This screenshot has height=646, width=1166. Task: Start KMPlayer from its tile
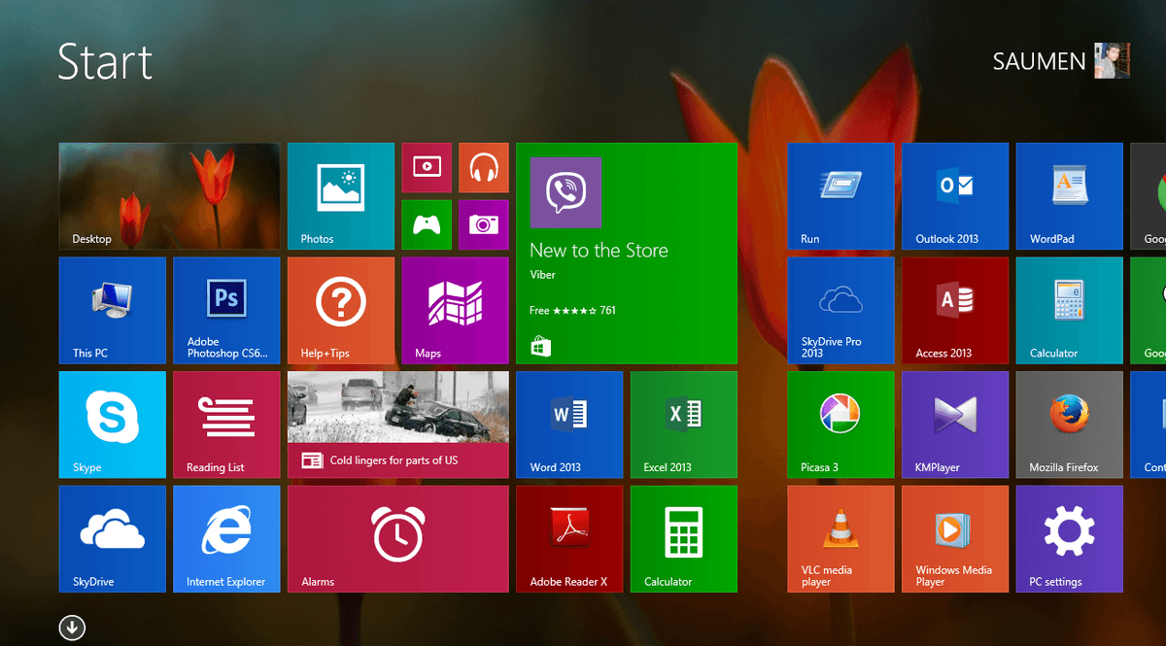954,425
